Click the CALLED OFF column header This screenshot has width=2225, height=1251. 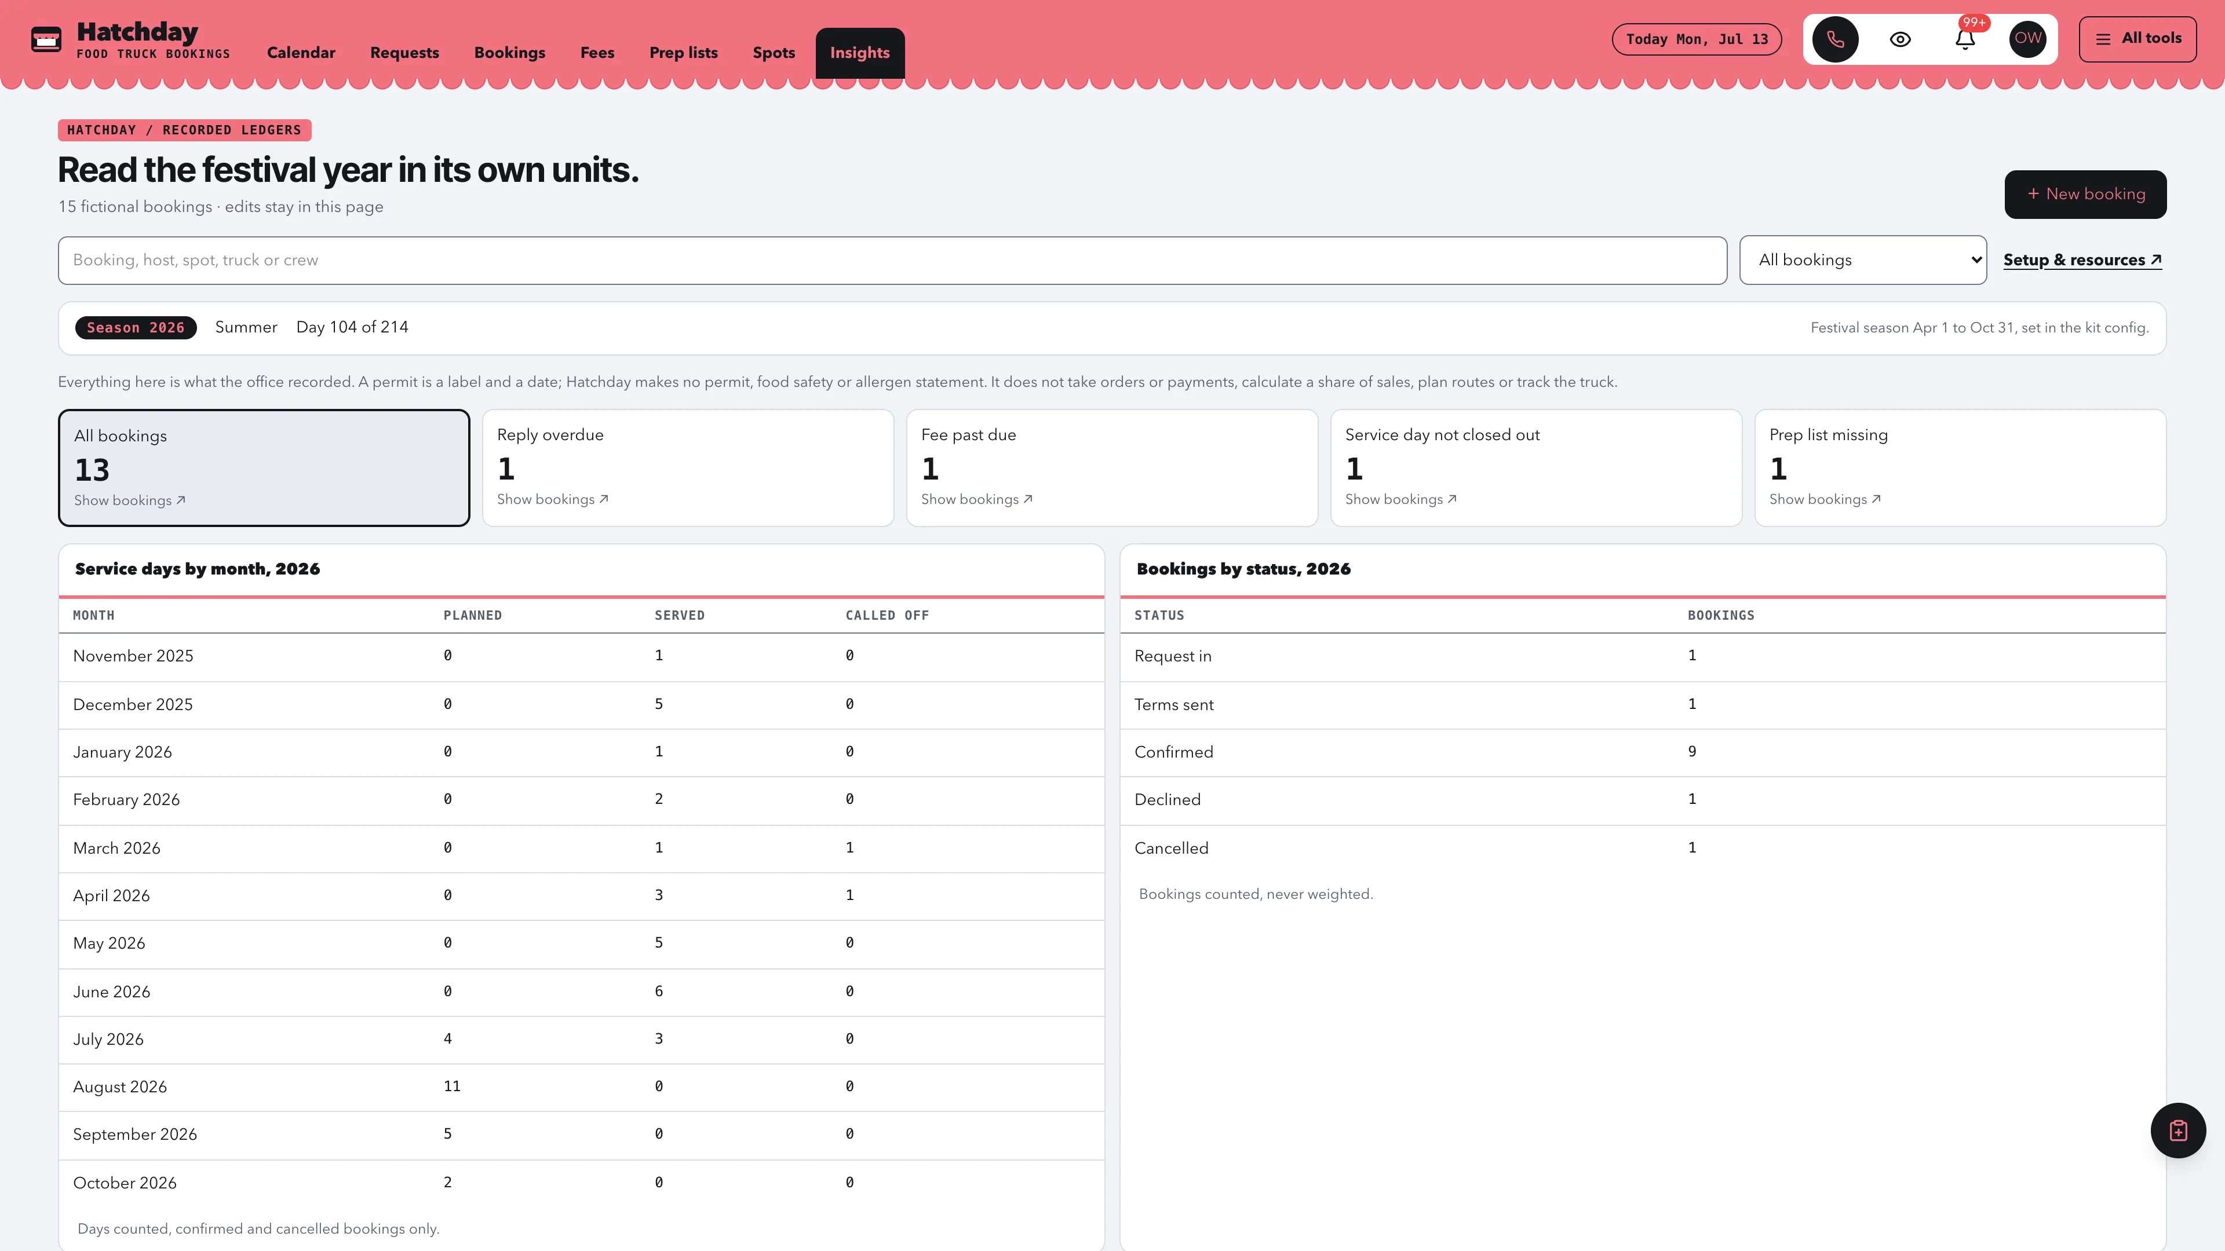[887, 616]
